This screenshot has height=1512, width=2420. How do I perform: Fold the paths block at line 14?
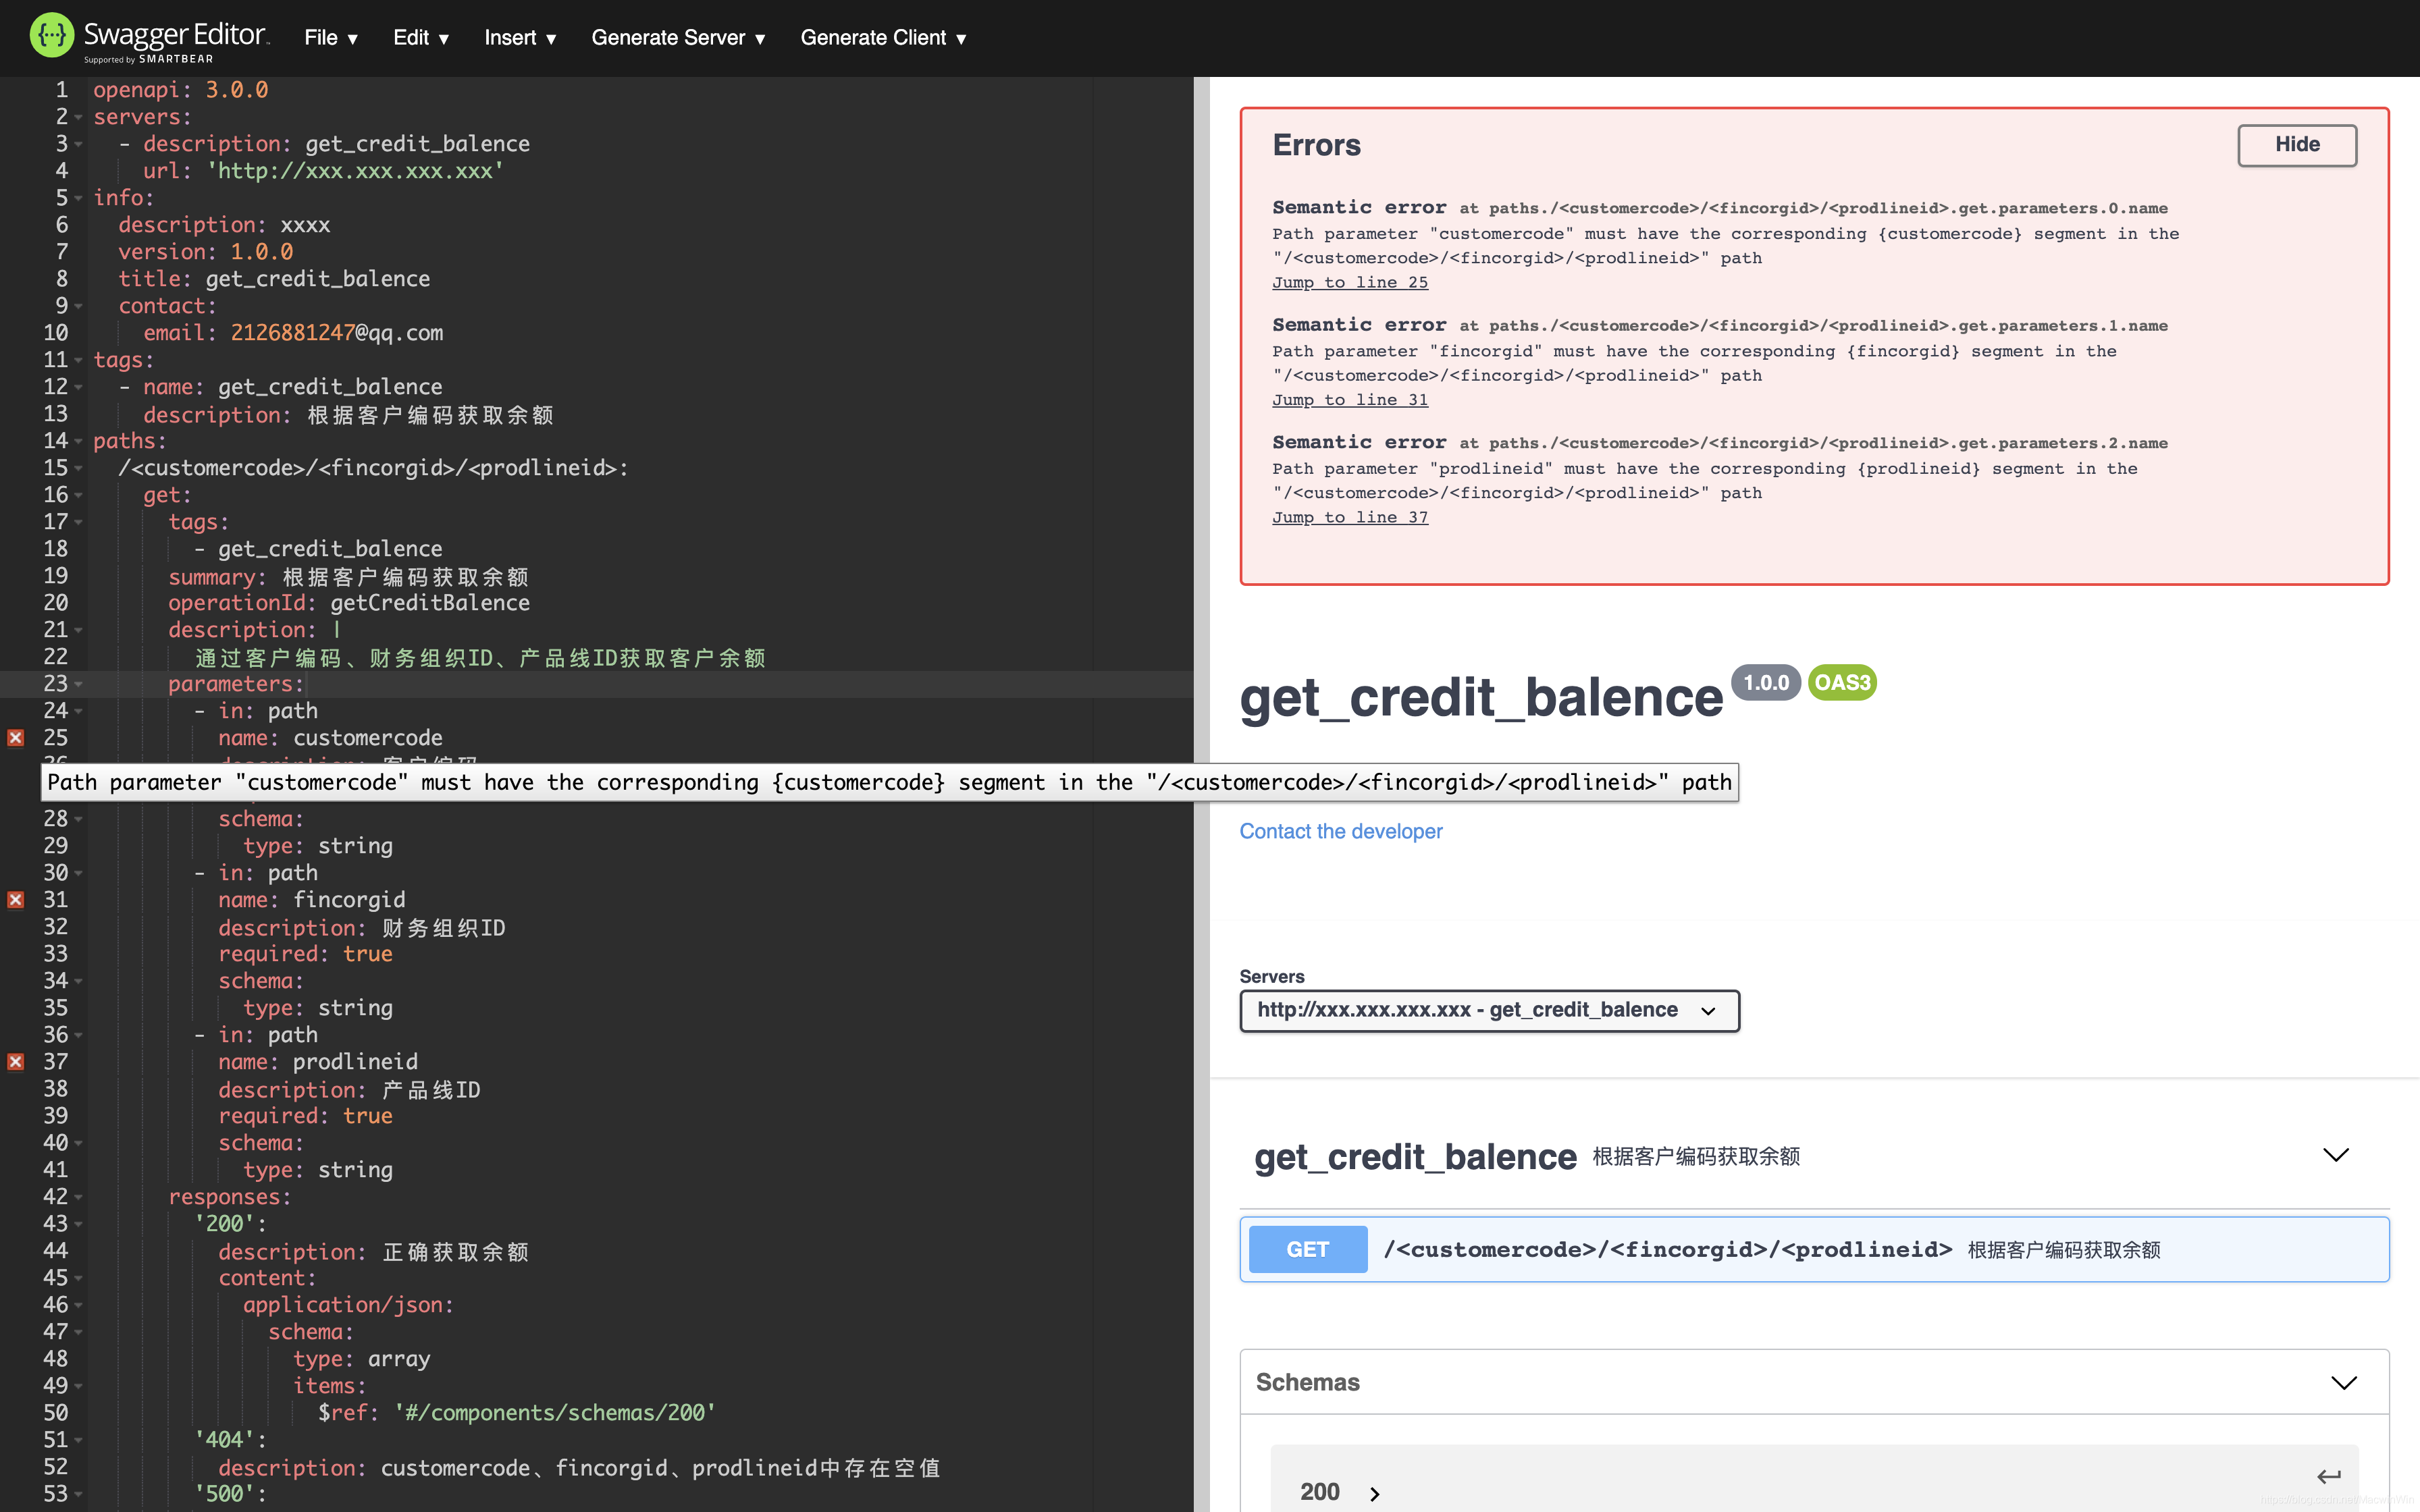pyautogui.click(x=79, y=441)
